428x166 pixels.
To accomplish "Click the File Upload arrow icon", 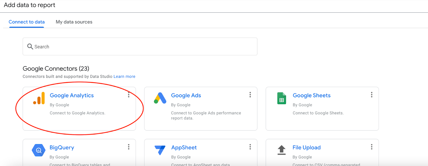I will [281, 150].
